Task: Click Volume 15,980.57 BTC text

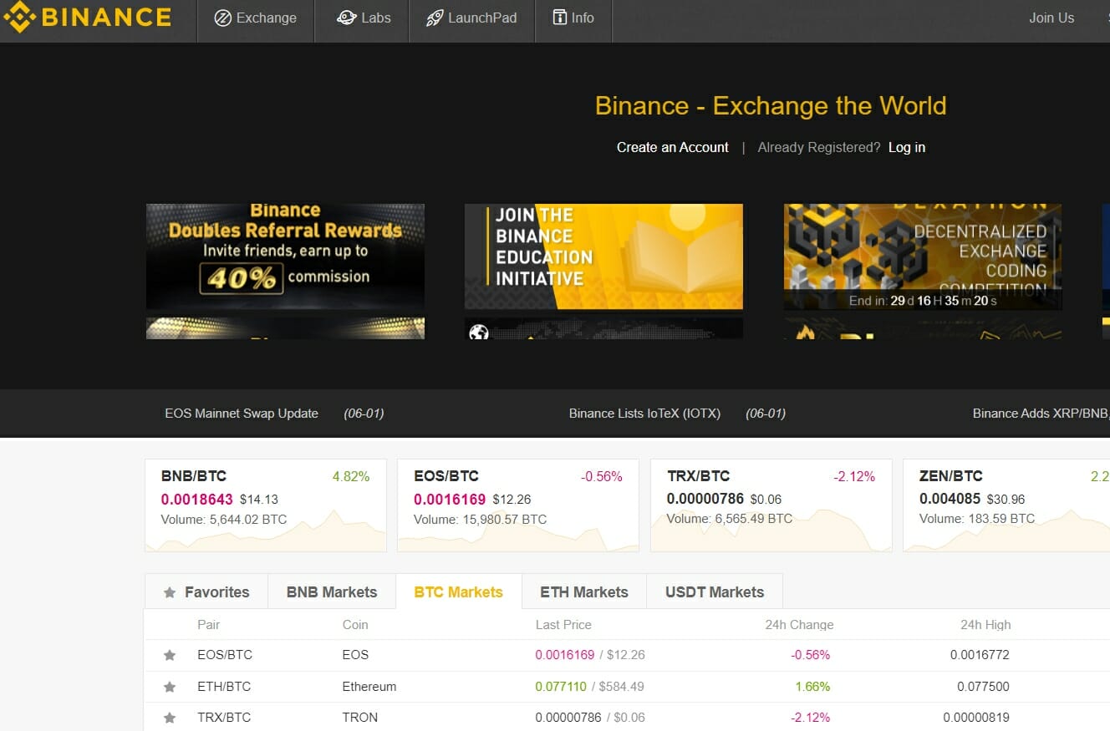Action: click(x=481, y=520)
